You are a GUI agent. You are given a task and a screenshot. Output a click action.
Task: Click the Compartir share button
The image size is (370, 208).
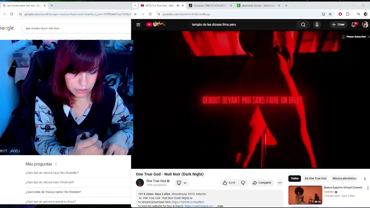click(262, 183)
